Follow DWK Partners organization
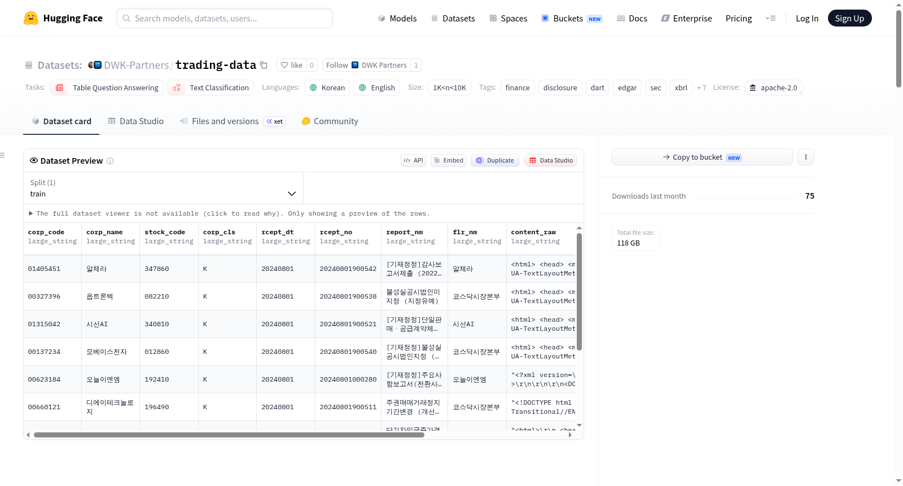Screen dimensions: 903x486 [x=366, y=65]
